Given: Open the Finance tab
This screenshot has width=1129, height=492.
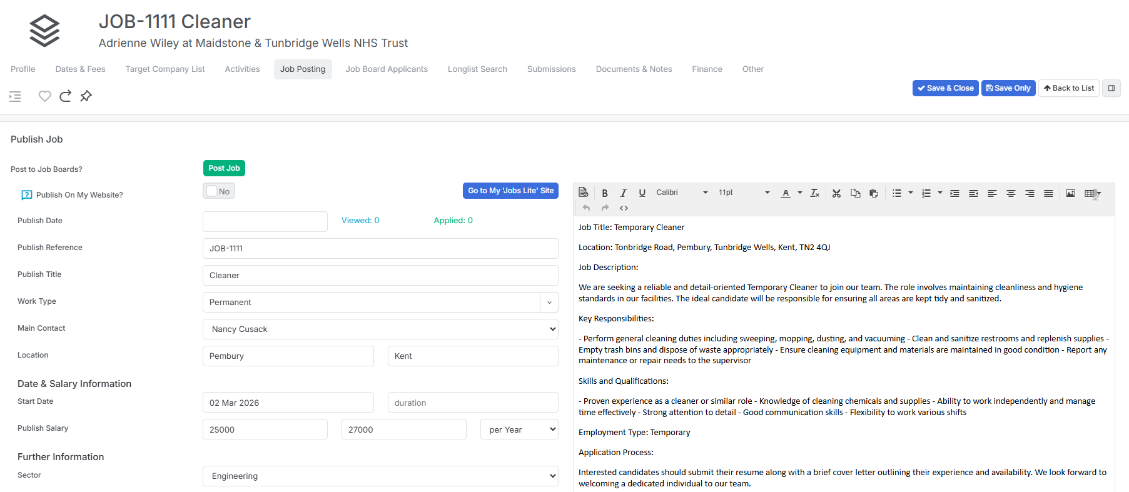Looking at the screenshot, I should click(707, 69).
